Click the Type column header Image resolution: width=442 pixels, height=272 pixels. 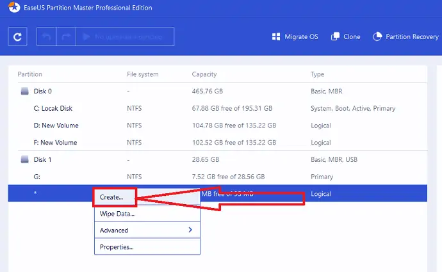317,74
